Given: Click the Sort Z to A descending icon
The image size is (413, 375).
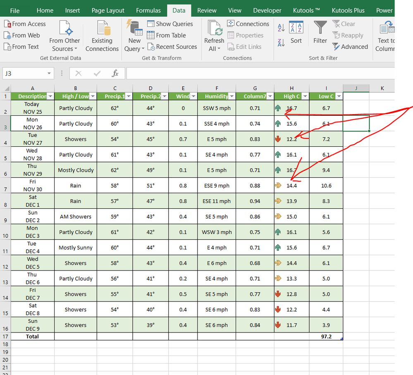Looking at the screenshot, I should [x=281, y=42].
